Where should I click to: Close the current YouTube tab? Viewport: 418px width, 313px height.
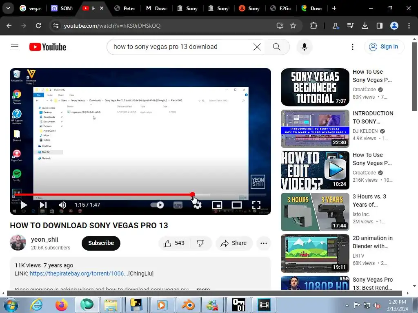click(102, 8)
